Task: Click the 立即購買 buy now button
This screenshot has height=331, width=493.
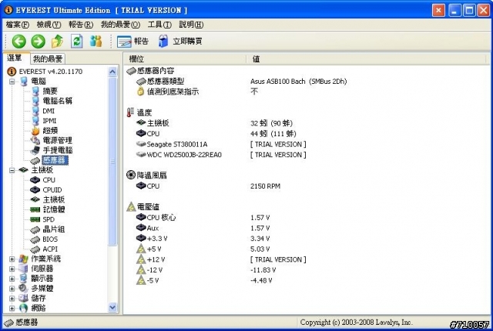Action: pos(180,41)
